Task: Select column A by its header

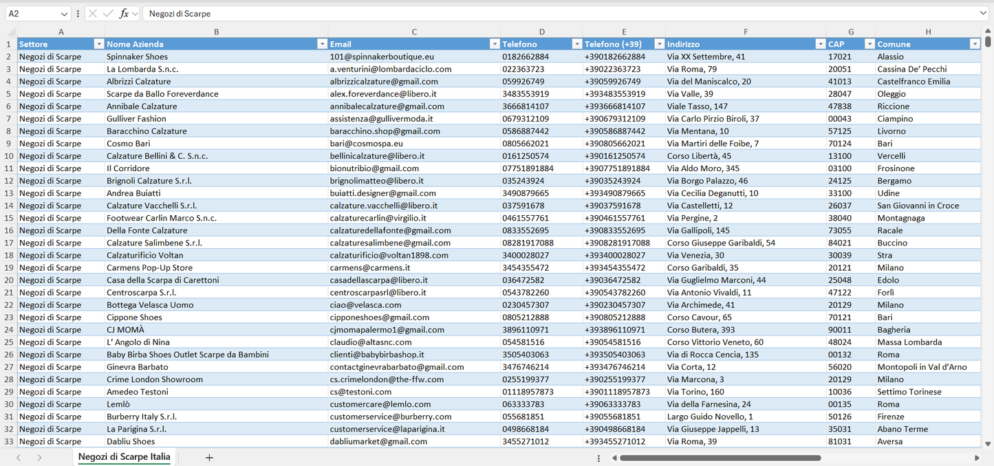Action: [x=61, y=32]
